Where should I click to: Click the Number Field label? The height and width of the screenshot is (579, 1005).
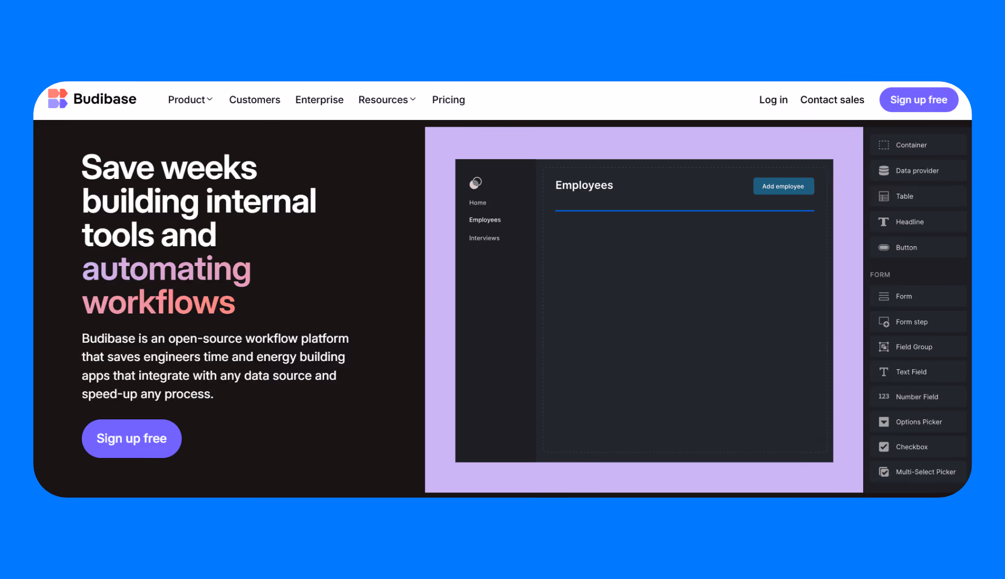917,397
